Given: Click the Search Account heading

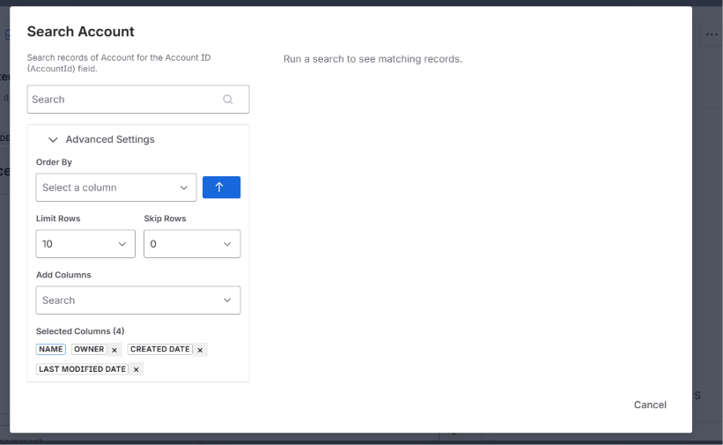Looking at the screenshot, I should (81, 32).
